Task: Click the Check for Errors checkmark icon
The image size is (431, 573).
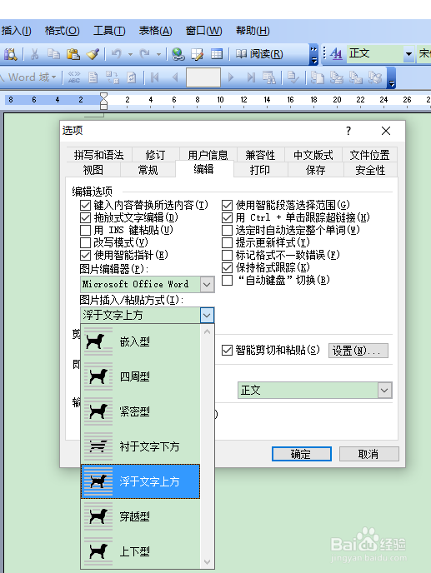Action: [x=293, y=77]
